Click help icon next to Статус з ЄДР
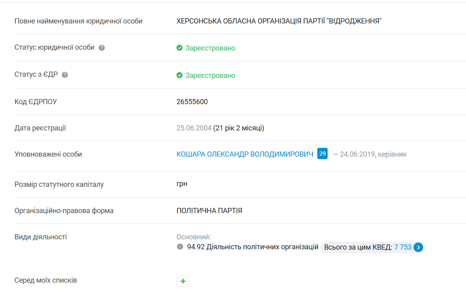Image resolution: width=466 pixels, height=289 pixels. coord(65,75)
